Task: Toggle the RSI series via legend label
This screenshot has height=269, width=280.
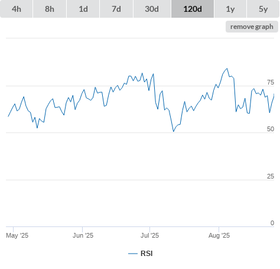Action: pyautogui.click(x=146, y=254)
